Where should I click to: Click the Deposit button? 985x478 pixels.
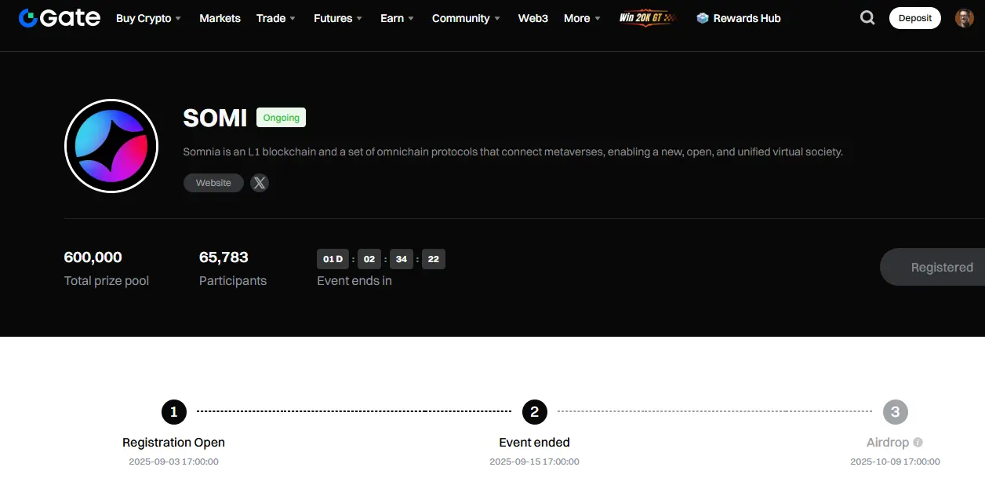point(915,18)
